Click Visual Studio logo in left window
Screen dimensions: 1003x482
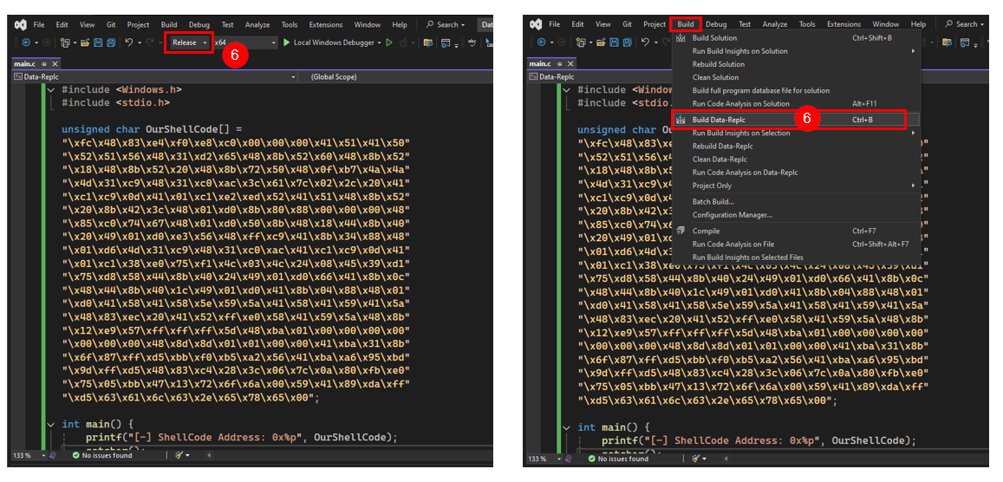coord(21,24)
